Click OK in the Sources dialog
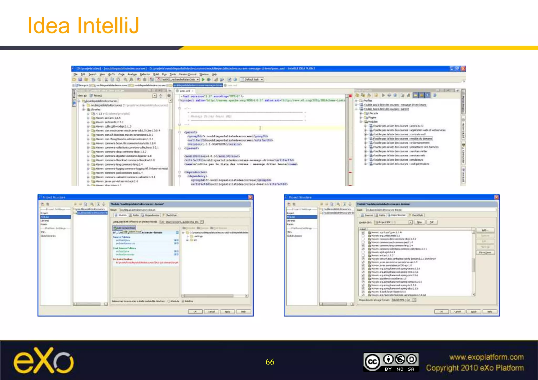The width and height of the screenshot is (538, 380). [195, 312]
